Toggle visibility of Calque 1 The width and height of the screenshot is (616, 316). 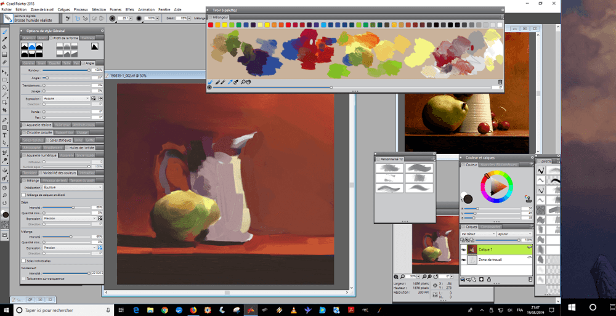click(464, 249)
